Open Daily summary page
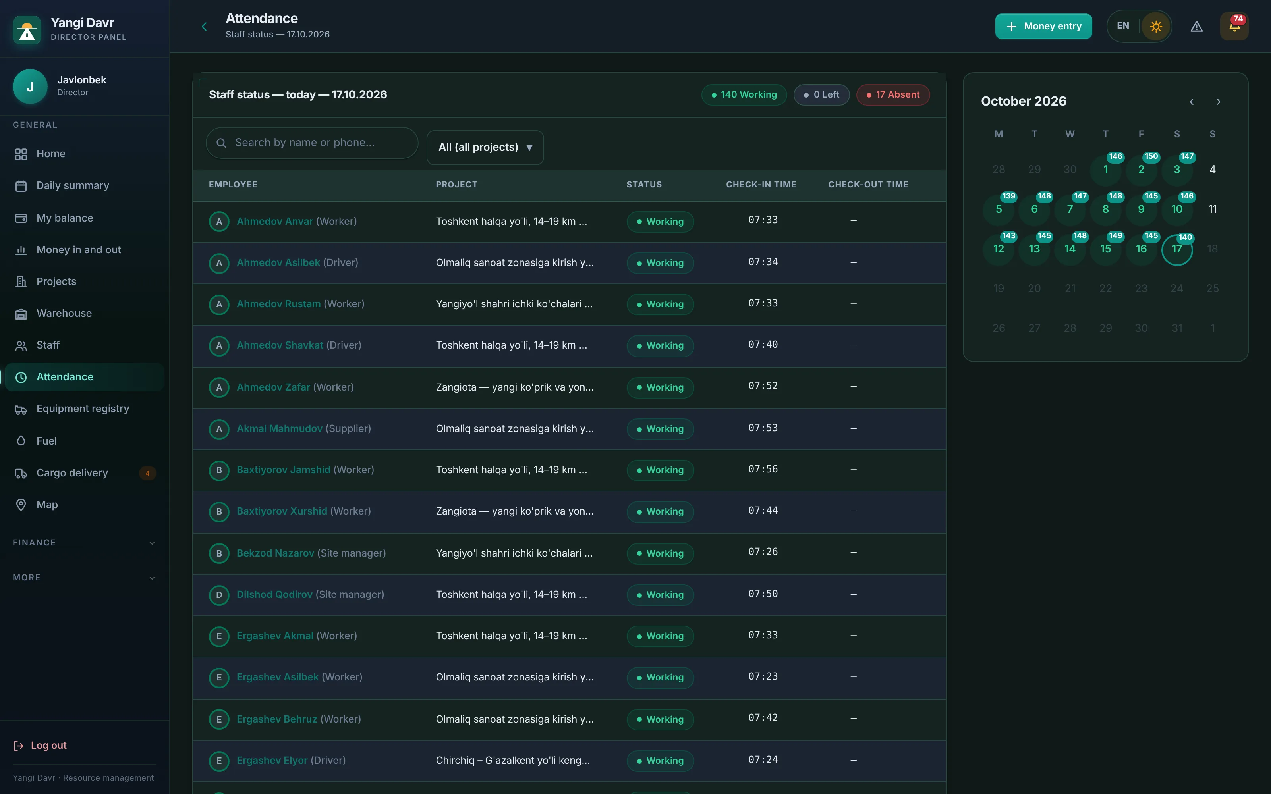This screenshot has height=794, width=1271. click(x=84, y=186)
